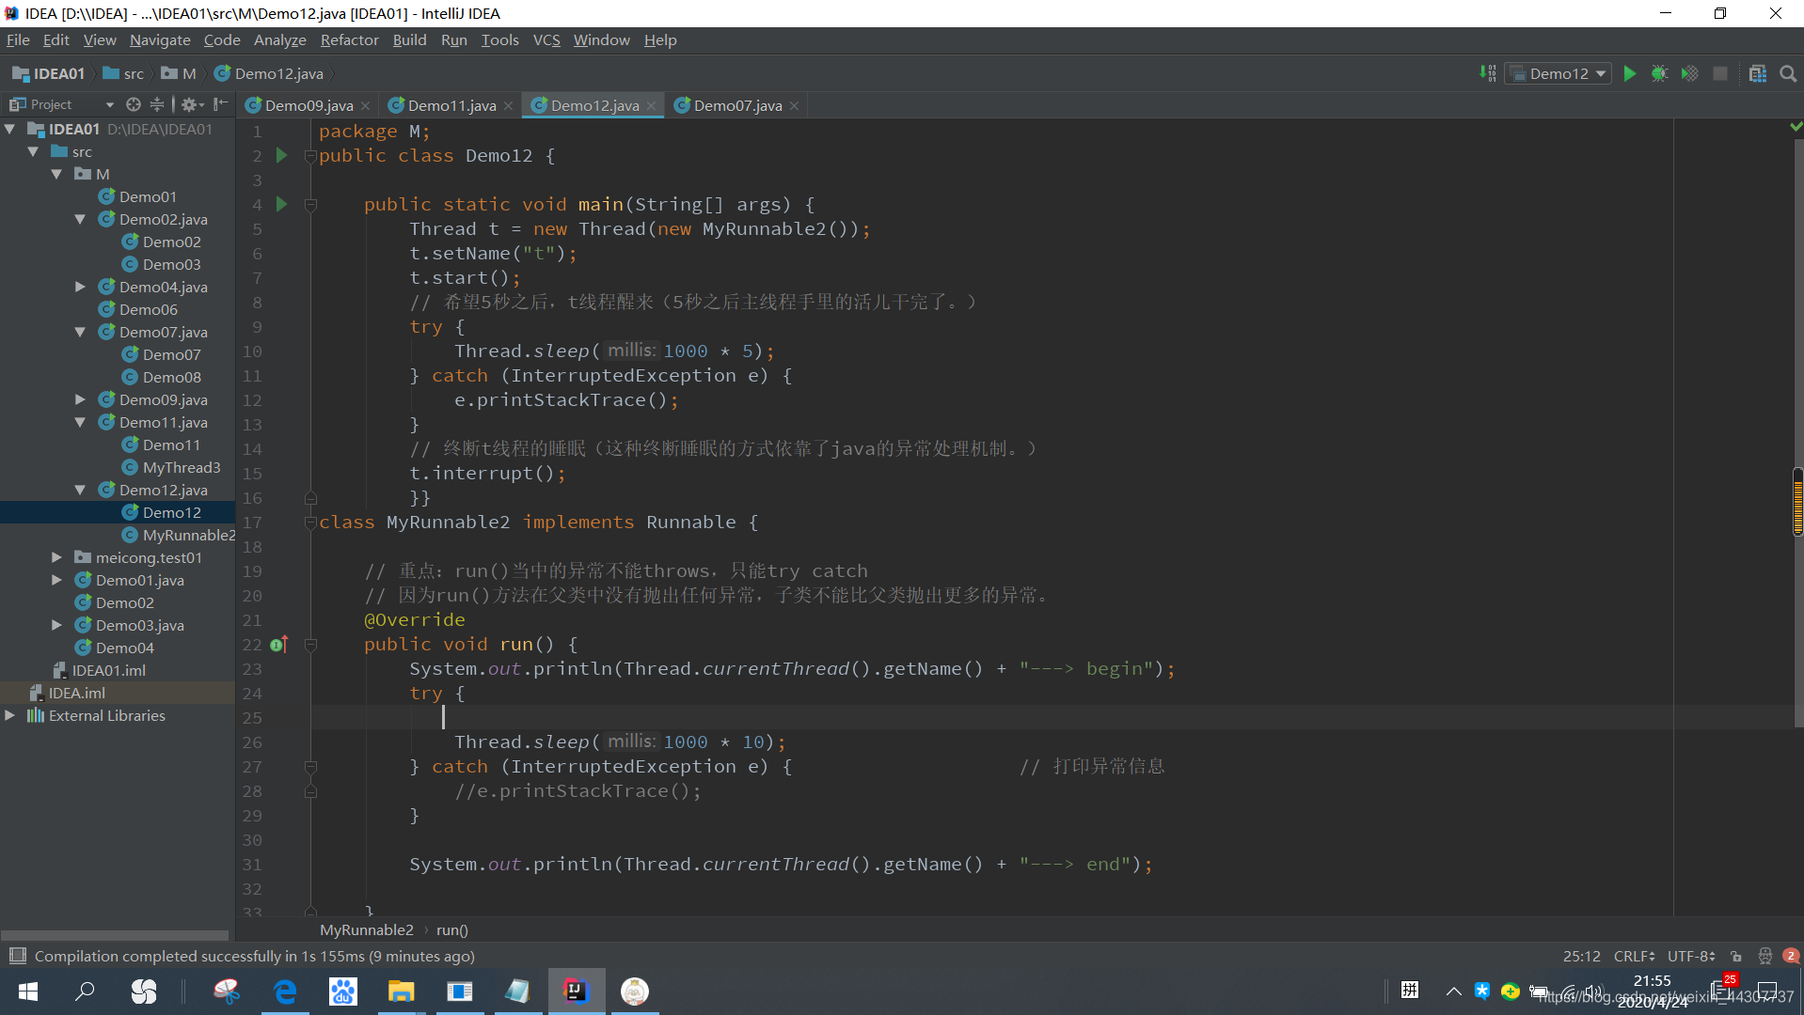Select MyRunnable2 class in project tree
This screenshot has width=1804, height=1015.
(x=180, y=535)
